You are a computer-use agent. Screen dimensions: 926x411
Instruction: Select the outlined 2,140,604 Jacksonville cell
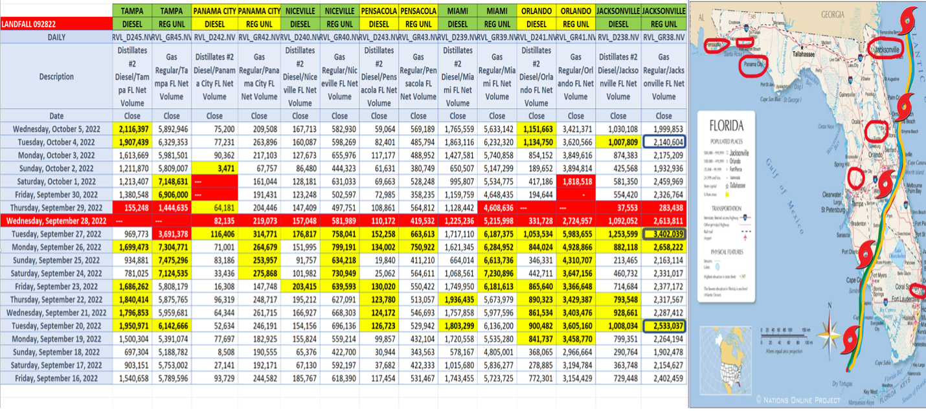pos(664,142)
